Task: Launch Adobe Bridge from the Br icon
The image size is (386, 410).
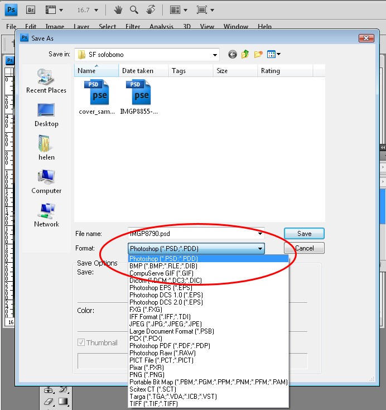Action: click(31, 10)
